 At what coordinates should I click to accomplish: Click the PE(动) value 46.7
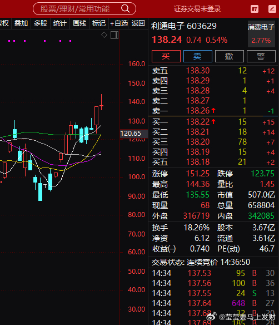(x=267, y=249)
